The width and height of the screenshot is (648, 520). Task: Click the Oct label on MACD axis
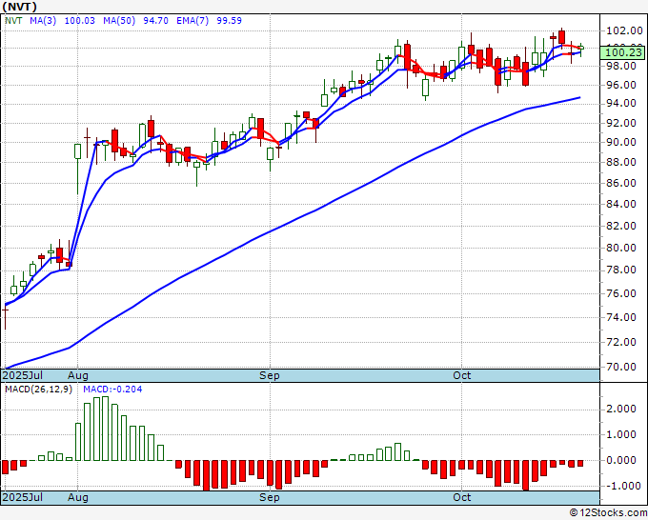click(461, 497)
